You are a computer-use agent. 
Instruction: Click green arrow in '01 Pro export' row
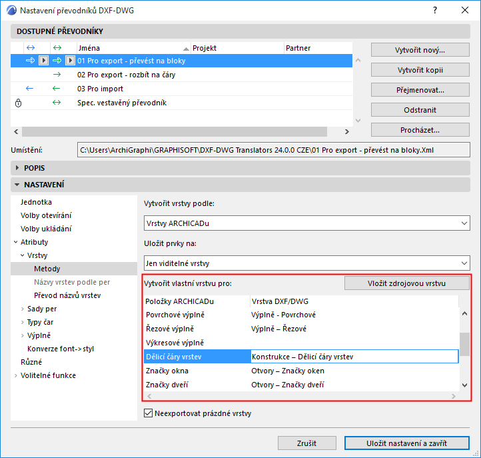pyautogui.click(x=57, y=61)
